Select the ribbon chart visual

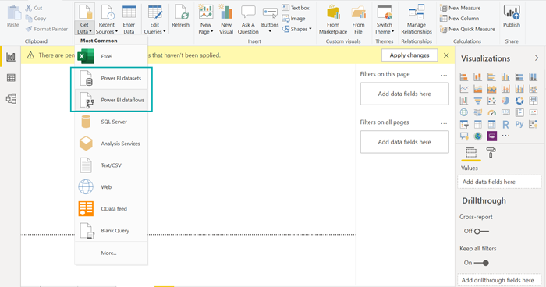tap(534, 89)
